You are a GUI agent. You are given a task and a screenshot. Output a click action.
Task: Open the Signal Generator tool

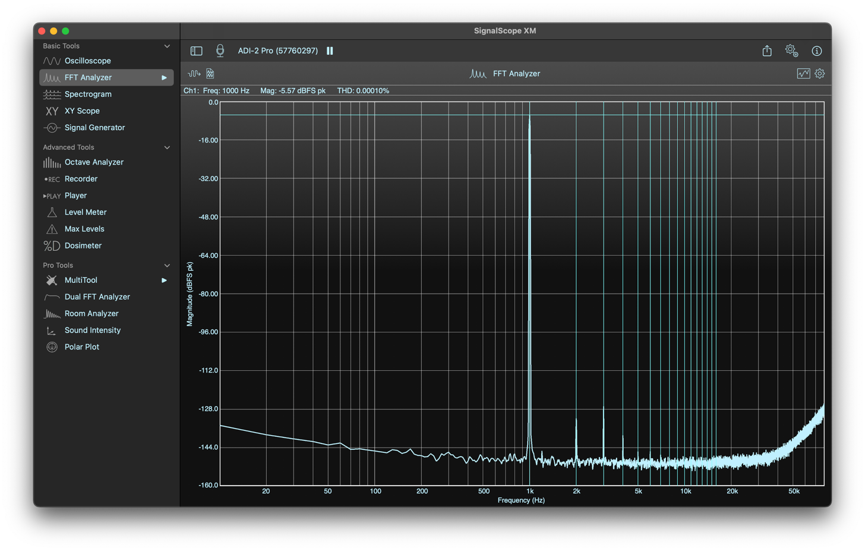tap(94, 127)
